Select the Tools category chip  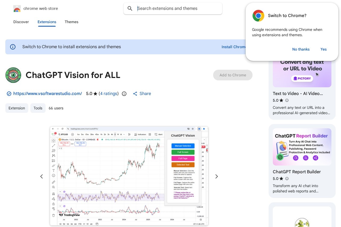[x=38, y=108]
